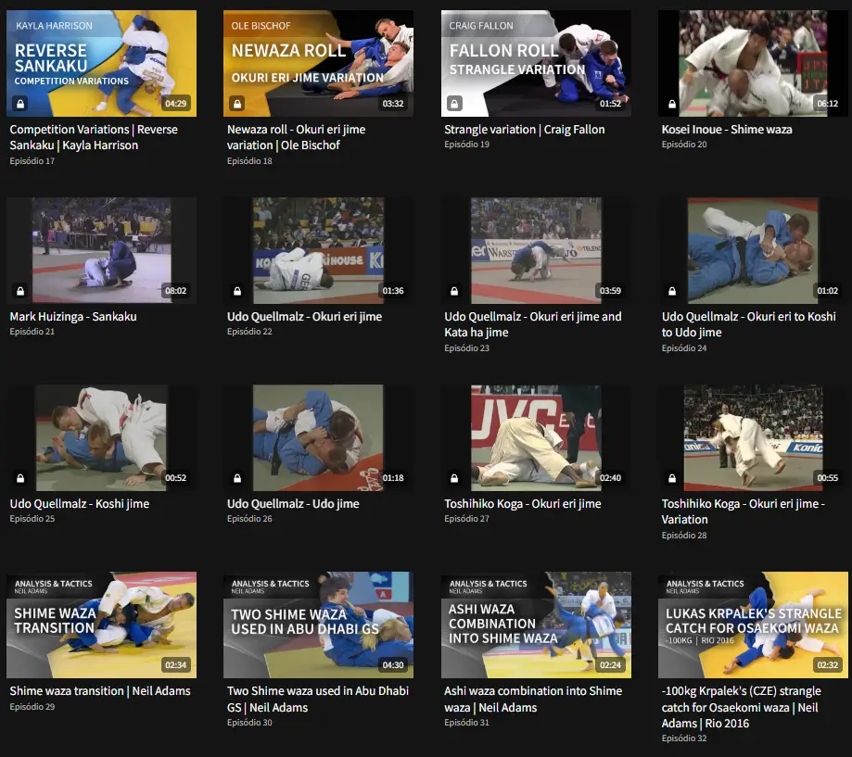Click lock icon on Fallon Roll thumbnail
852x757 pixels.
[x=455, y=103]
